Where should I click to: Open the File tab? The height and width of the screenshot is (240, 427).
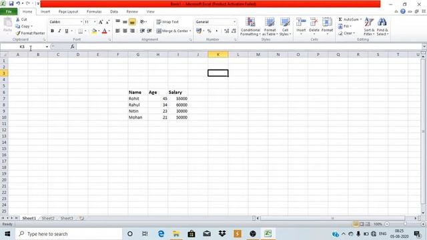pos(9,12)
